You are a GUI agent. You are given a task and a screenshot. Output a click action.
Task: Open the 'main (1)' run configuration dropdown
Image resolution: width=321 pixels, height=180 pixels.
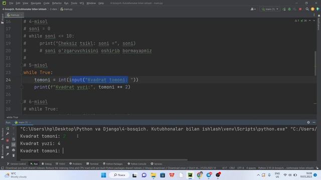[x=270, y=9]
